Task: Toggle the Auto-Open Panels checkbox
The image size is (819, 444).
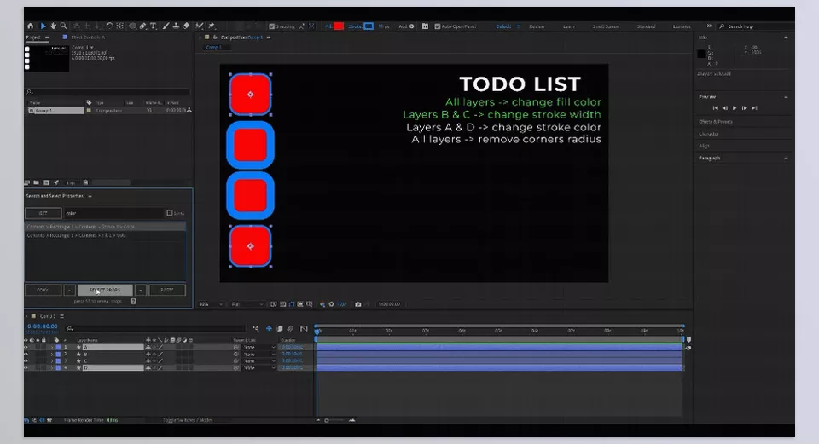Action: point(437,26)
